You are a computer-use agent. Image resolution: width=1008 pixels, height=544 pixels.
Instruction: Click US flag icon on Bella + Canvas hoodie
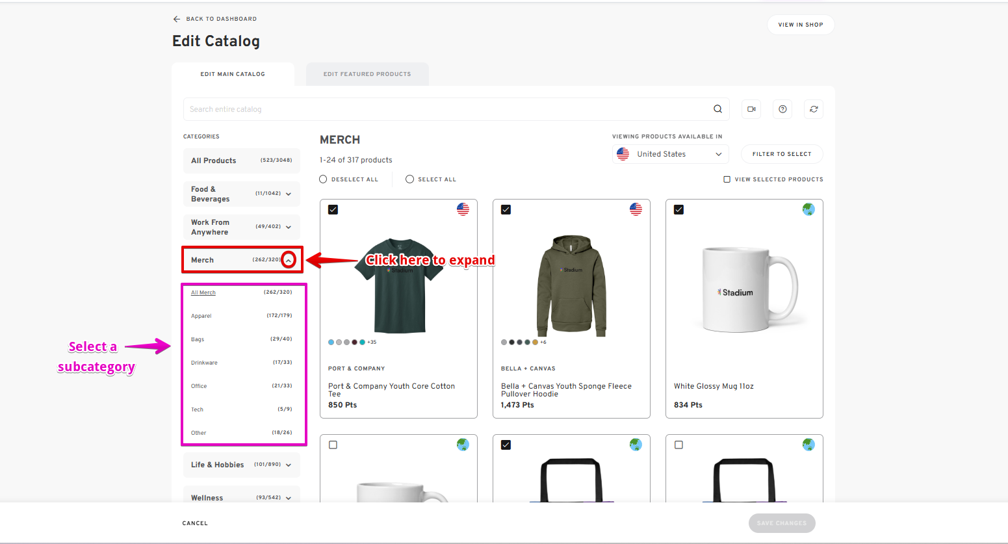click(636, 209)
